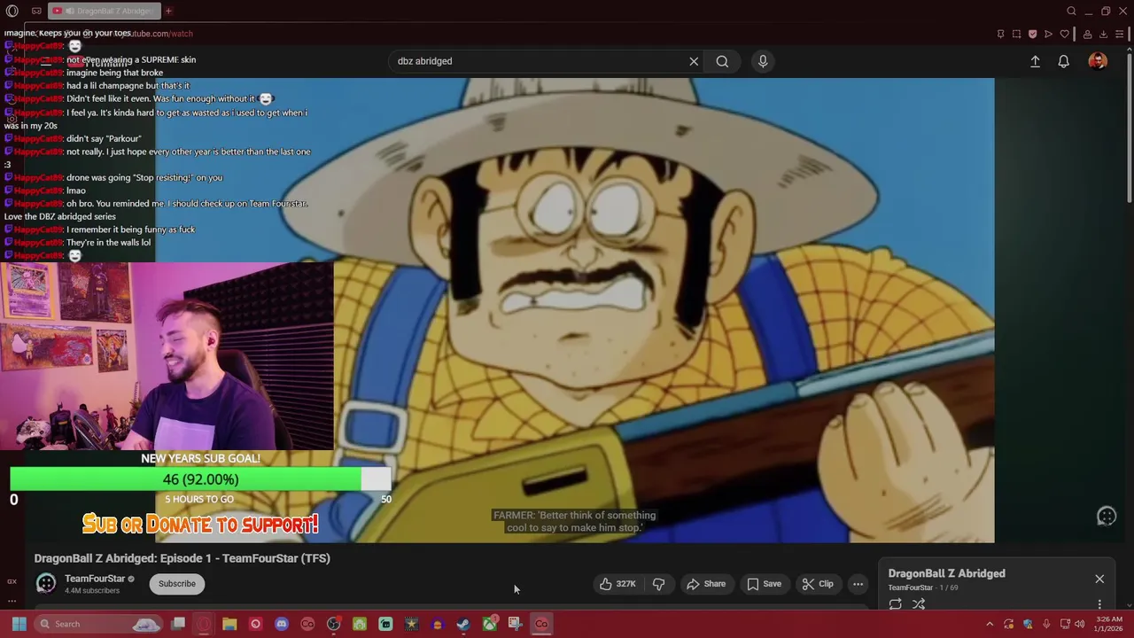
Task: Open Snipping Tool from the taskbar
Action: tap(515, 624)
